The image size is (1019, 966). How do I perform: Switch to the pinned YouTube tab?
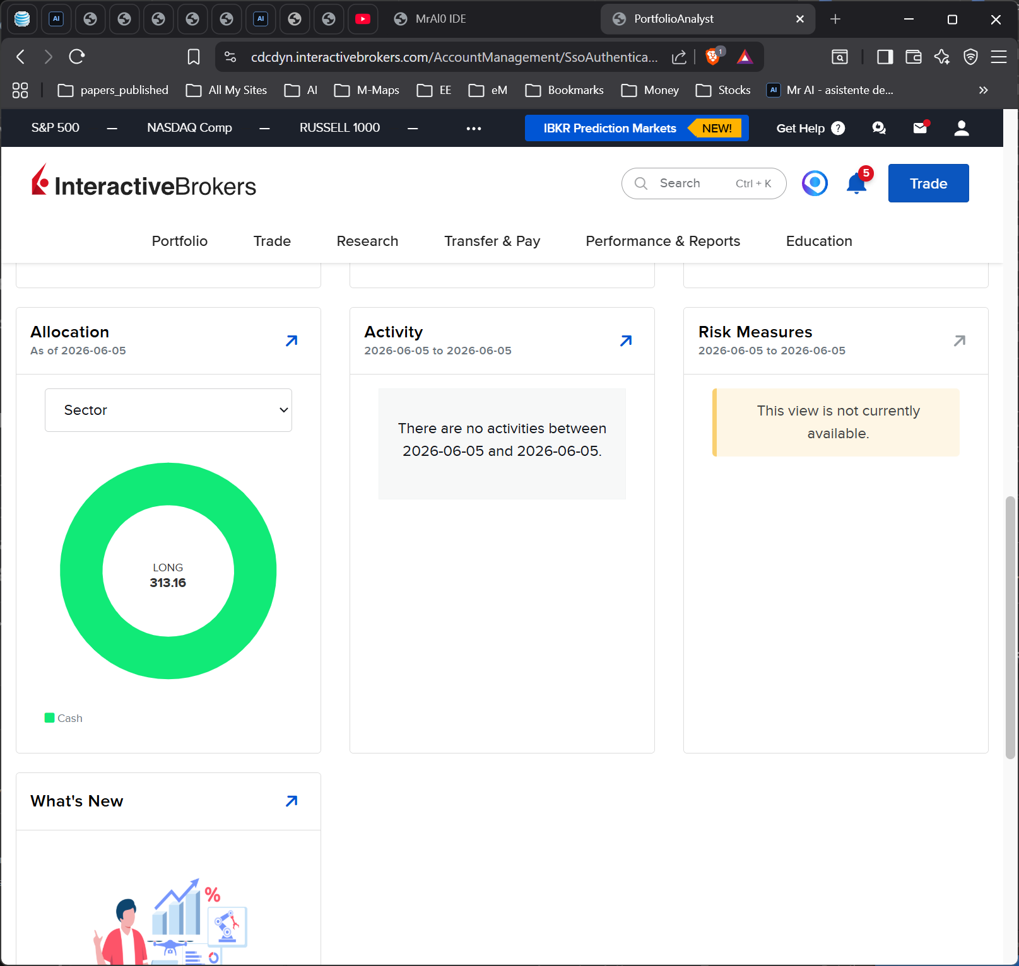[363, 19]
